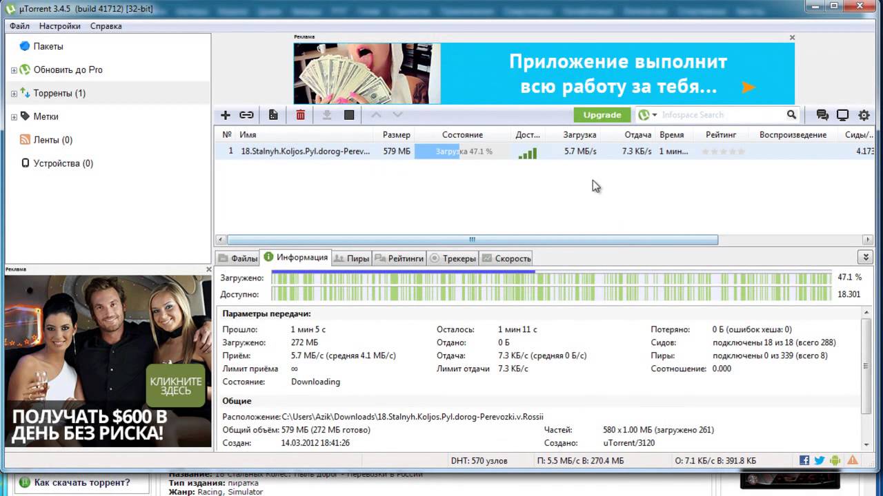The width and height of the screenshot is (883, 496).
Task: Click the red Remove Torrent trash icon
Action: click(x=301, y=115)
